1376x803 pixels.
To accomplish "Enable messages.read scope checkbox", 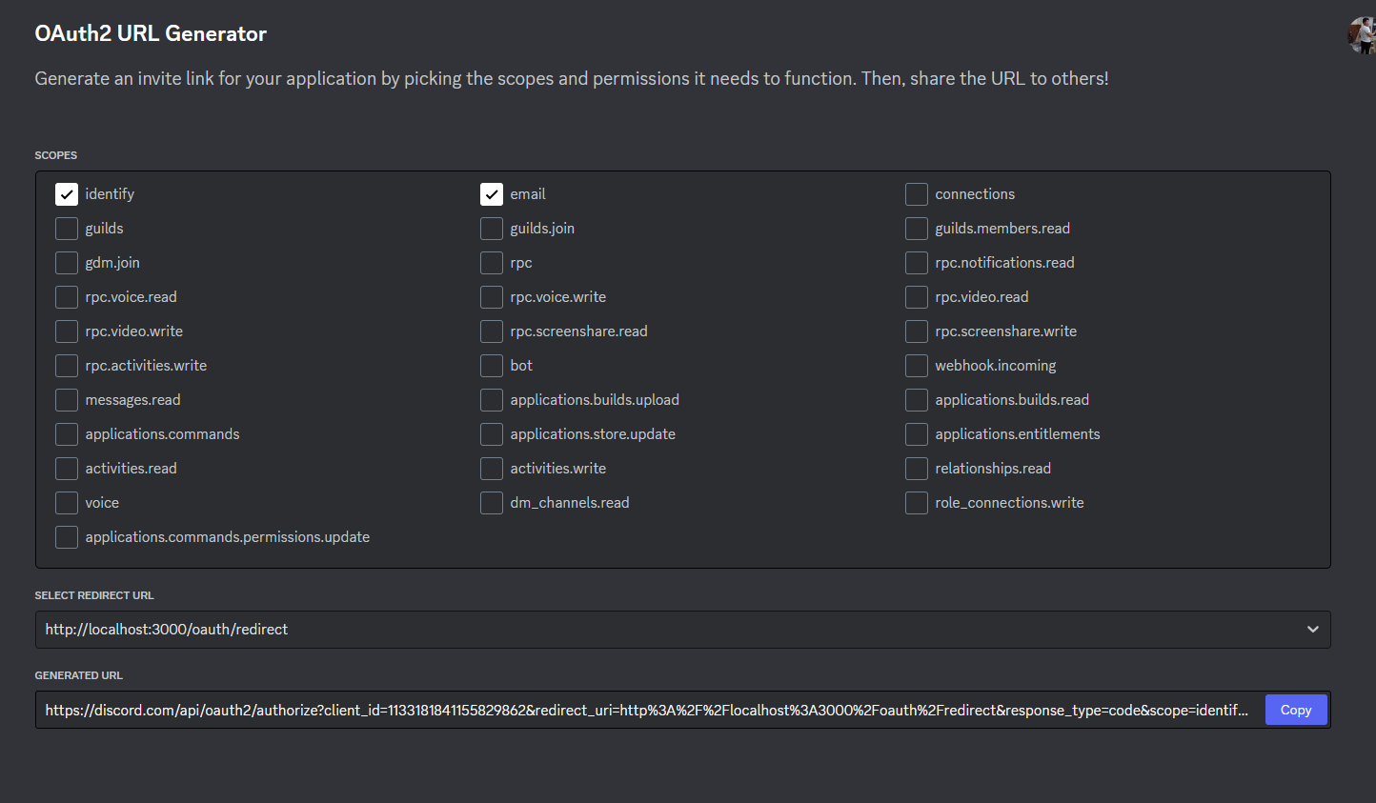I will coord(67,400).
